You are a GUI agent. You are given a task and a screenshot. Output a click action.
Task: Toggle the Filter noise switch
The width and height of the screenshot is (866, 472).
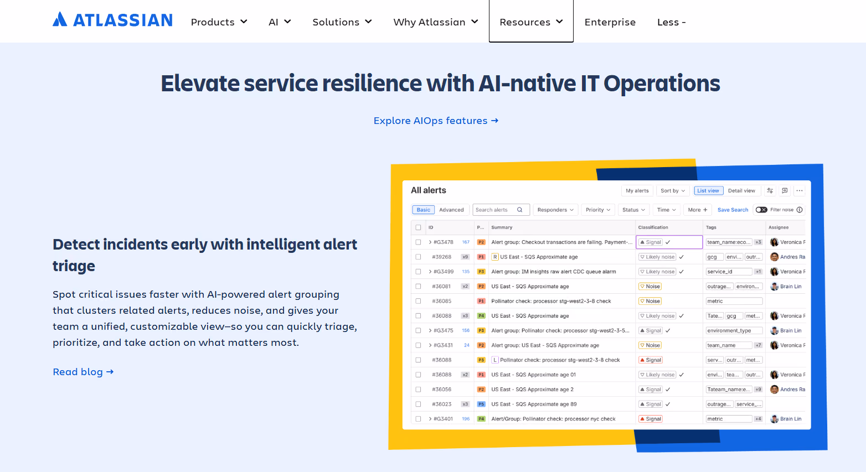[761, 210]
